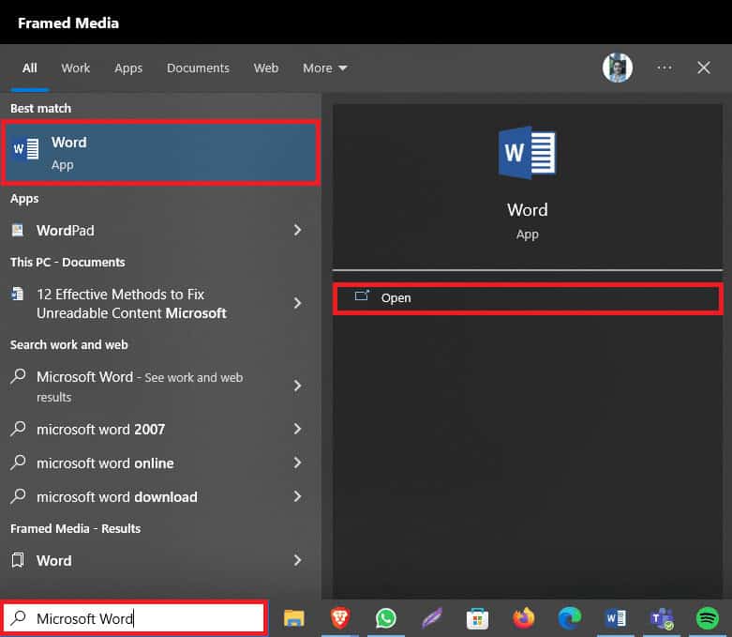This screenshot has width=732, height=637.
Task: Launch Spotify from the taskbar
Action: click(708, 618)
